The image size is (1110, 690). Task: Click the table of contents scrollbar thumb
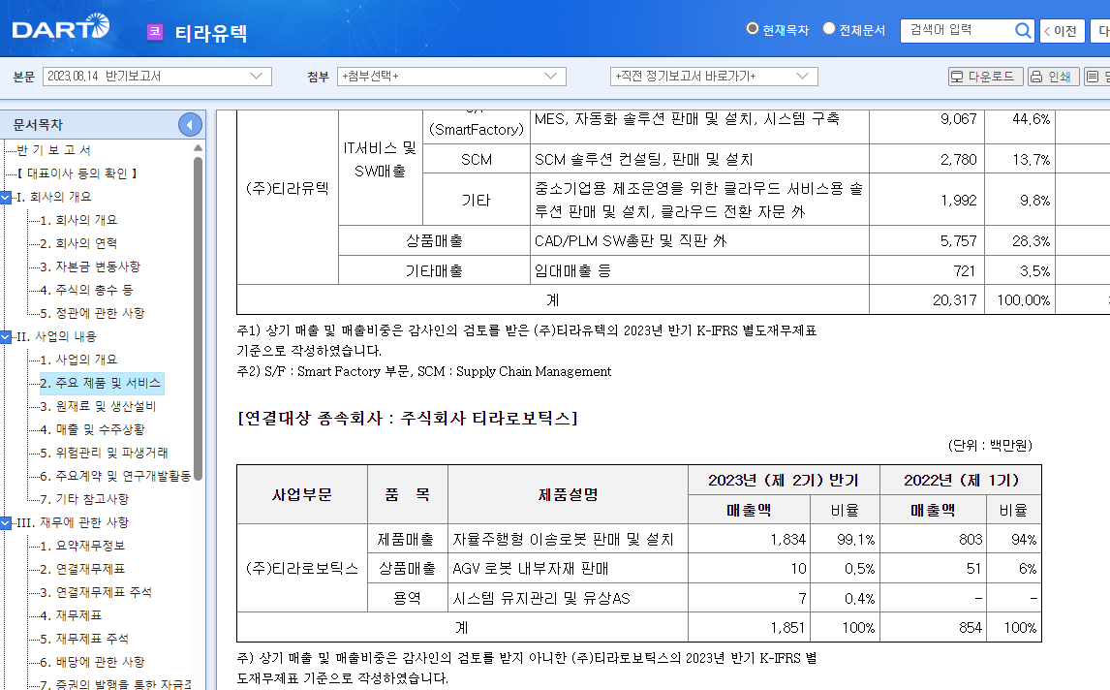[199, 318]
